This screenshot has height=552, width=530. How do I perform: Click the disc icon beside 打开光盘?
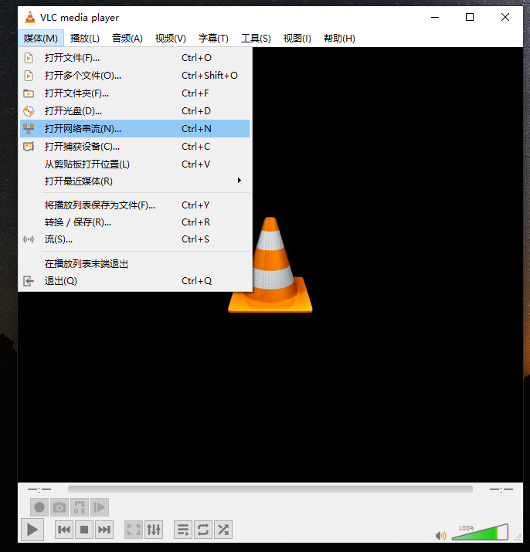(29, 111)
